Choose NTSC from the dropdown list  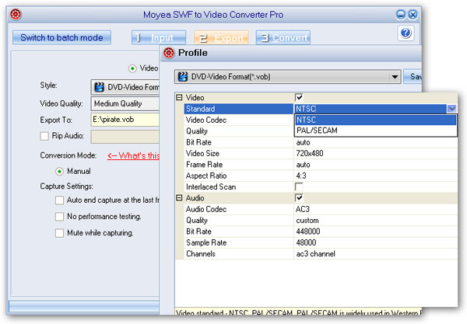tap(375, 120)
